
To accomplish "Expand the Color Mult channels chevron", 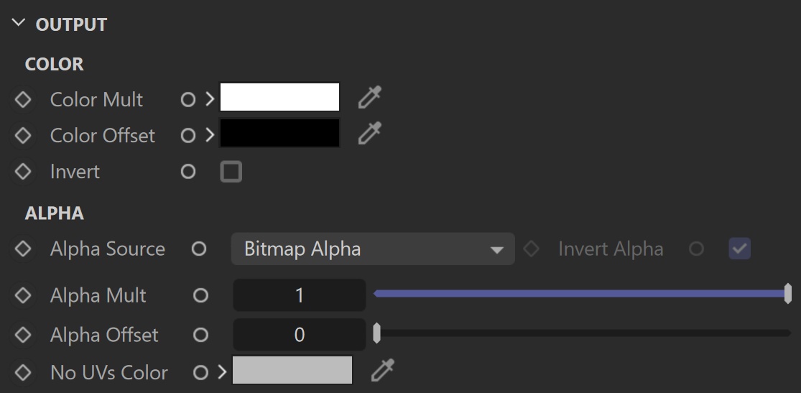I will (x=210, y=99).
